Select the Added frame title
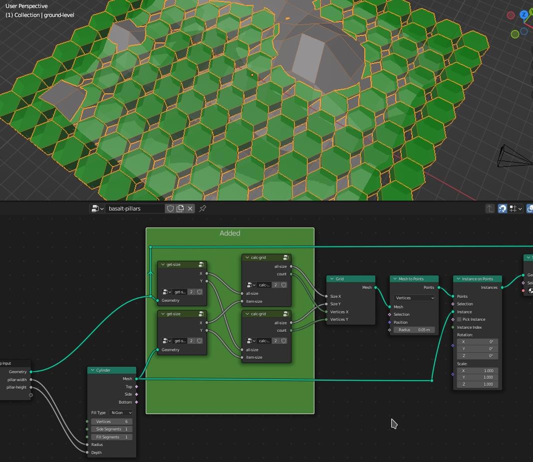This screenshot has height=462, width=533. [230, 233]
